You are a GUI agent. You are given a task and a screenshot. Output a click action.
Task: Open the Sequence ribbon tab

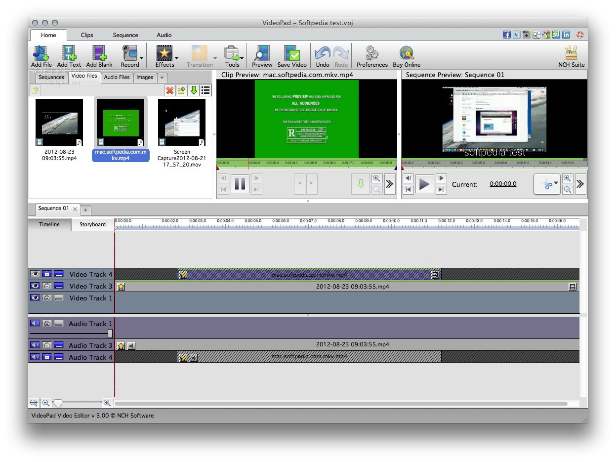click(125, 35)
